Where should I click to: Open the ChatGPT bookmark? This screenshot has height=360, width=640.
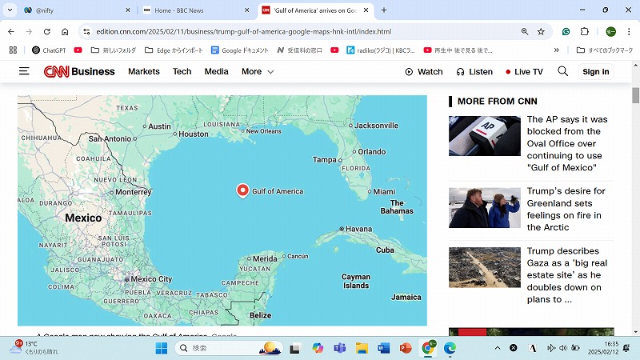[49, 50]
